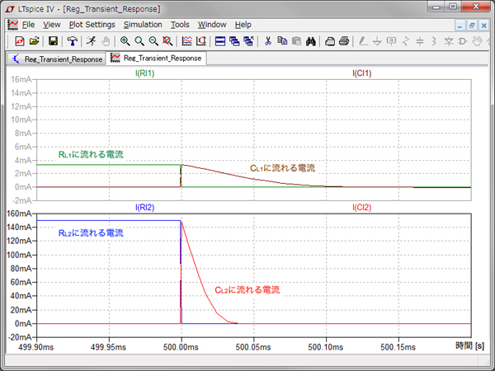The height and width of the screenshot is (371, 495).
Task: Click the Zoom In magnifier icon
Action: 125,40
